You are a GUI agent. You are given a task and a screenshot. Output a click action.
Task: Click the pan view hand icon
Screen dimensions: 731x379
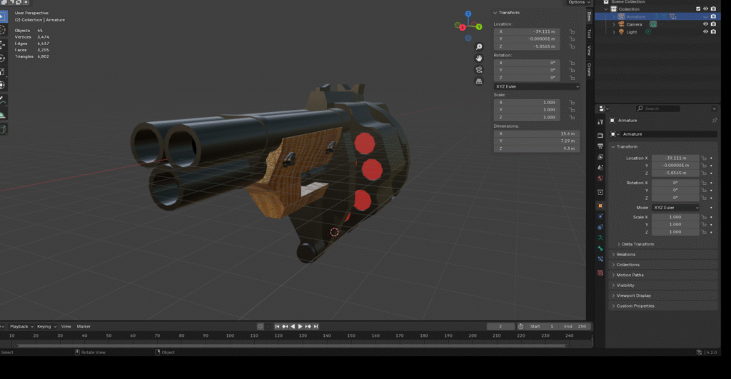[478, 57]
